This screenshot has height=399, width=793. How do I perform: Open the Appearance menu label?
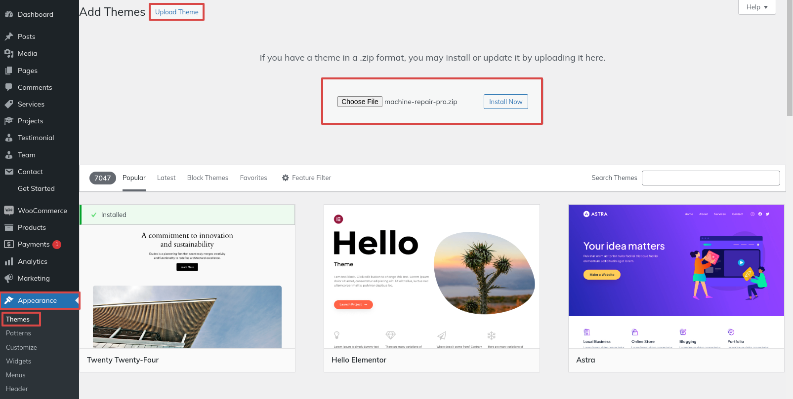(x=37, y=300)
